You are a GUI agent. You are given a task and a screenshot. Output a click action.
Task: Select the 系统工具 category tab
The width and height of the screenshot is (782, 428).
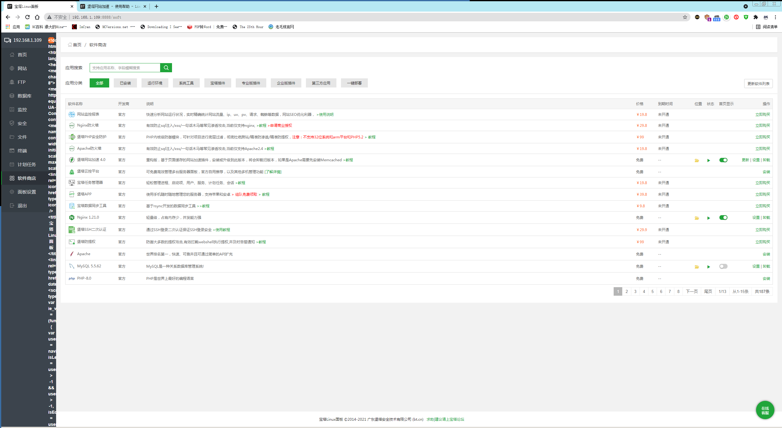point(186,83)
